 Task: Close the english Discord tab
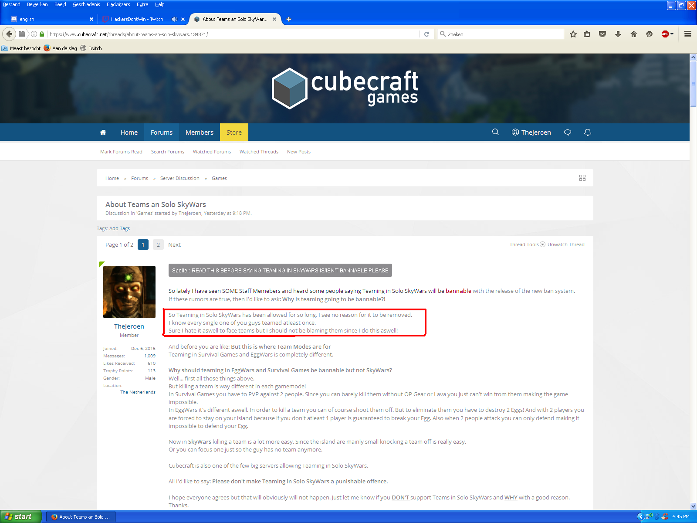(91, 19)
